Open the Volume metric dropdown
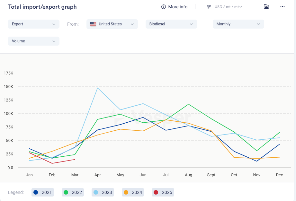 click(x=33, y=41)
